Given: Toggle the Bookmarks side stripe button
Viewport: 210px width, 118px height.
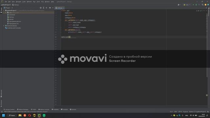Looking at the screenshot, I should click(x=1, y=94).
